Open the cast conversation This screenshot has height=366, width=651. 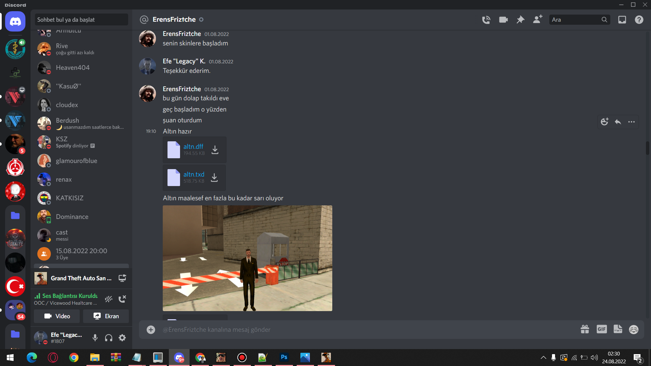(81, 235)
